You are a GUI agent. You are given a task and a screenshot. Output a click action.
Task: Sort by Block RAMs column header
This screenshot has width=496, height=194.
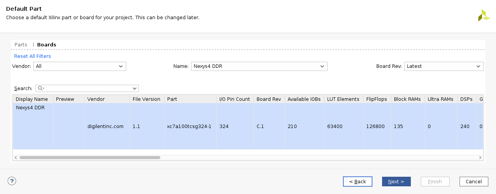point(408,99)
